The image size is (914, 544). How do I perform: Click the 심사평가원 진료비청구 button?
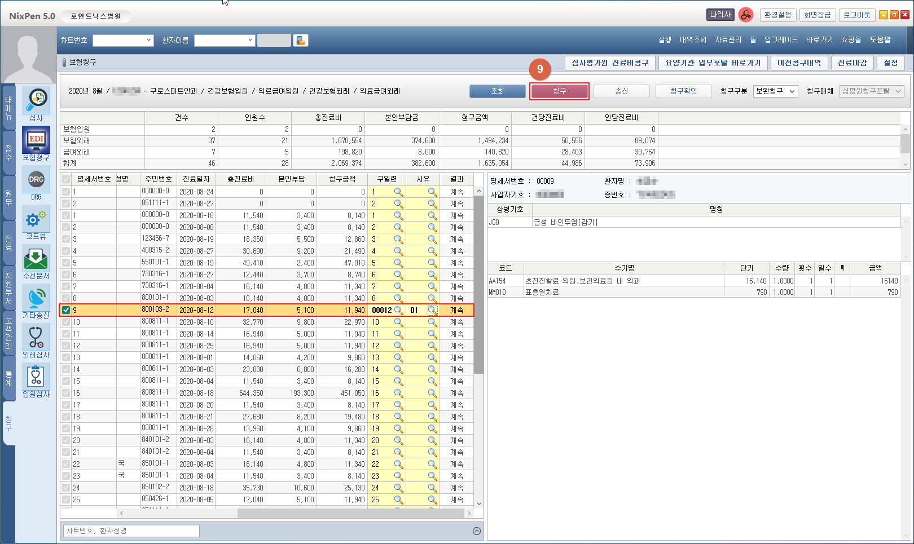point(610,63)
